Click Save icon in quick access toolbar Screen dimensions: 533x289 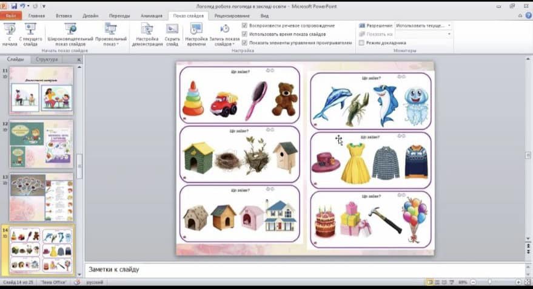click(x=14, y=5)
